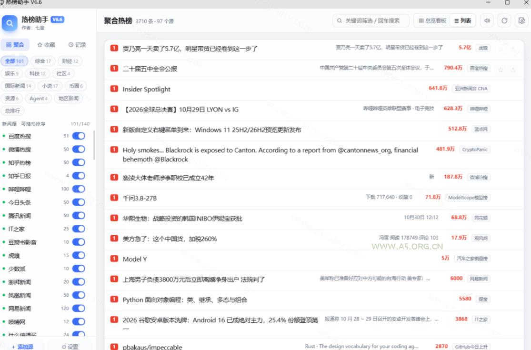Turn off the 知乎热榜 toggle
This screenshot has height=350, width=531.
coord(79,162)
